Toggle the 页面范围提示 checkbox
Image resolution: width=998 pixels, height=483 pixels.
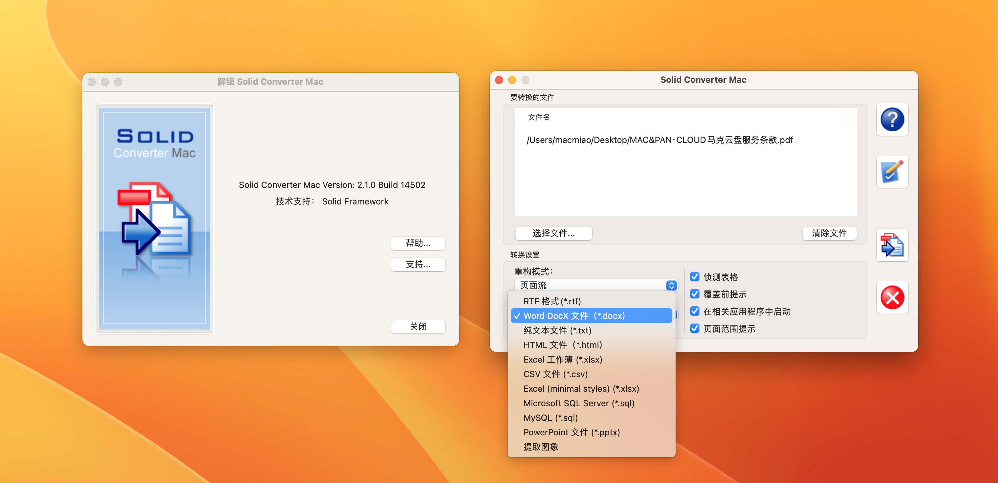click(695, 329)
